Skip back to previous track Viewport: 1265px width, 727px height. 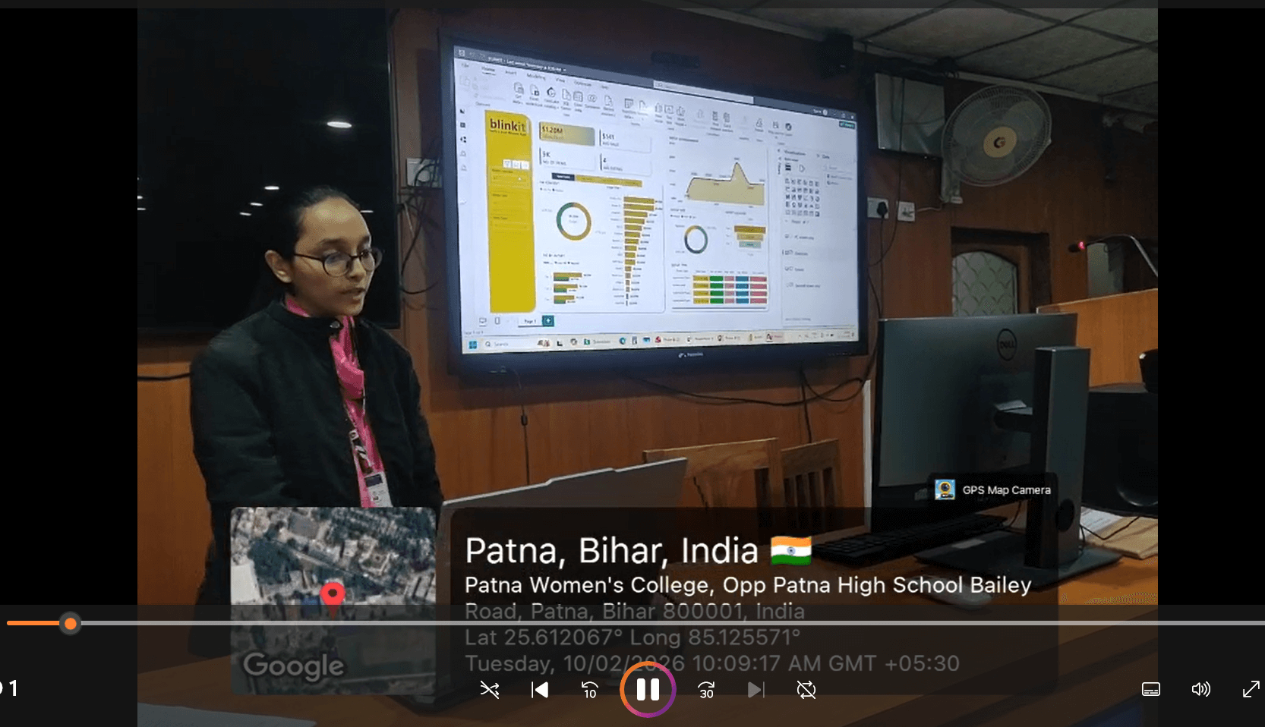click(x=540, y=689)
